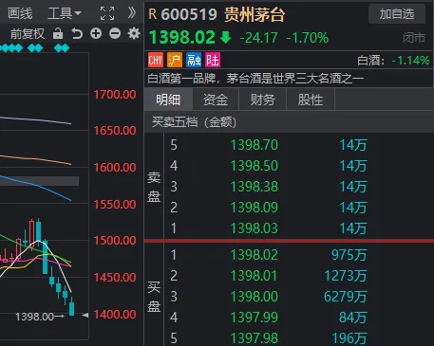The height and width of the screenshot is (346, 434).
Task: Click the 闭市 market status label
Action: coord(414,38)
